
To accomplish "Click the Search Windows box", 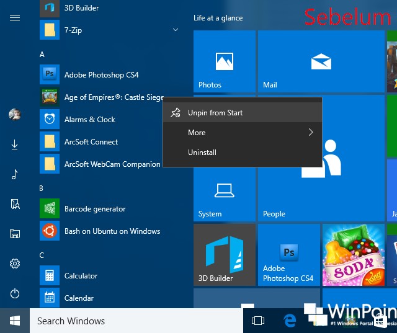I will pos(136,321).
